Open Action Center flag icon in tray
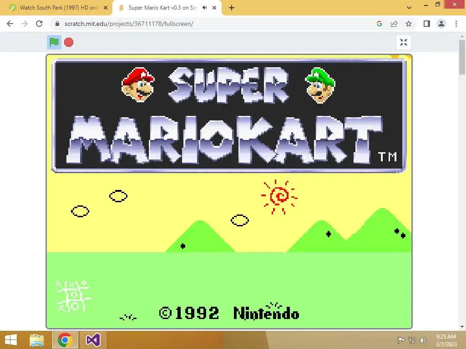This screenshot has height=349, width=466. tap(401, 340)
